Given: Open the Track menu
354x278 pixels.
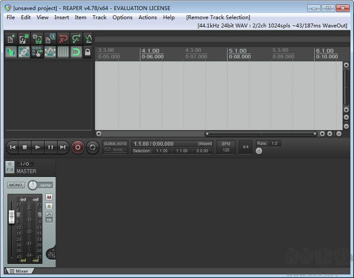Looking at the screenshot, I should click(x=99, y=18).
